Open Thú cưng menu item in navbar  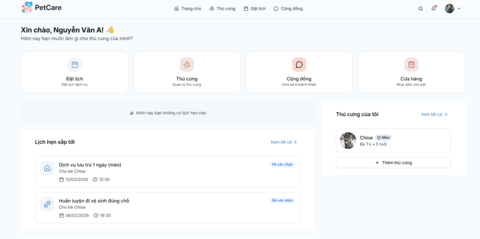(222, 9)
